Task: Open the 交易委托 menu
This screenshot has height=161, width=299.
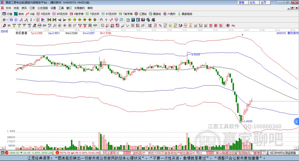Action: 79,8
